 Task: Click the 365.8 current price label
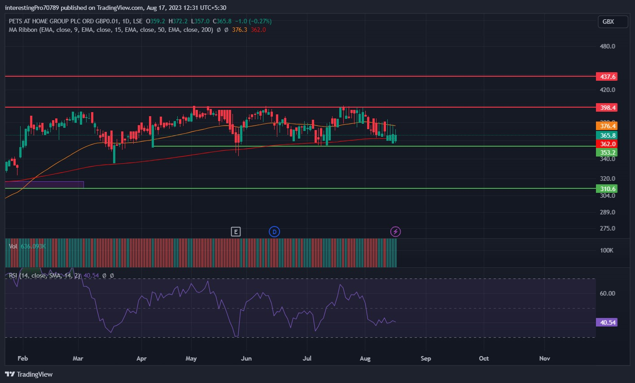point(606,135)
